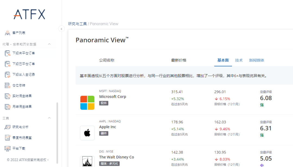Screen dimensions: 293x167
Task: Open the Microsoft Corp stock entry
Action: click(x=113, y=97)
